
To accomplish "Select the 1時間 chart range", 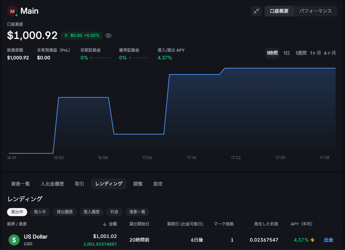I will tap(272, 53).
